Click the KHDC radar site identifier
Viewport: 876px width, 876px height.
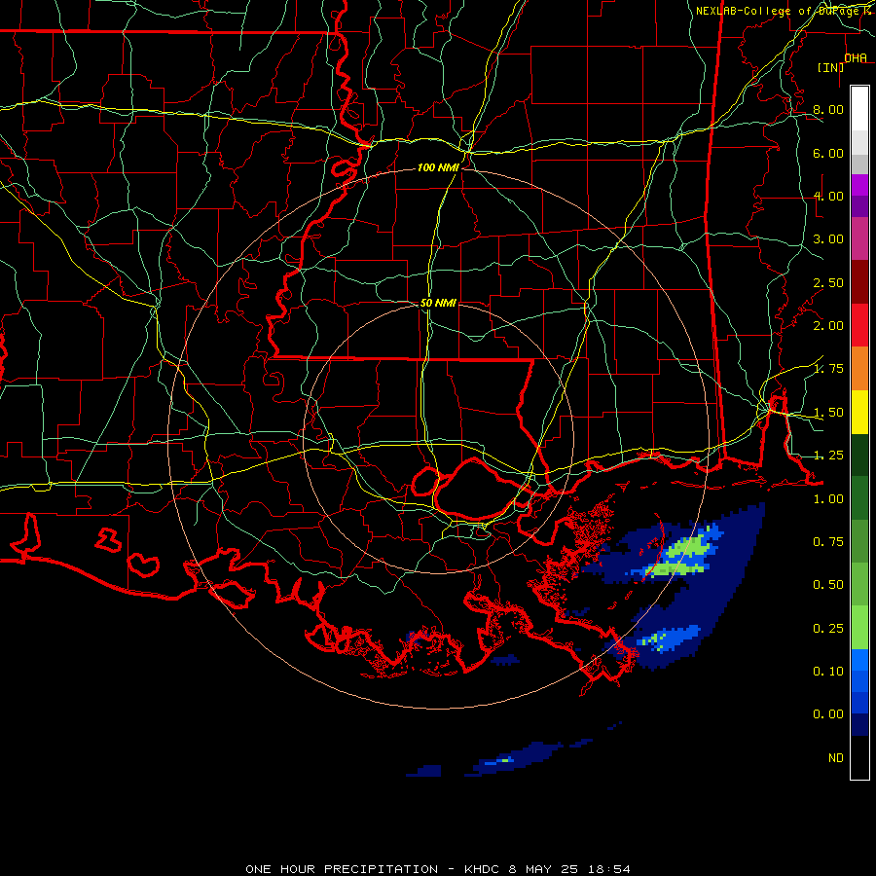click(482, 869)
